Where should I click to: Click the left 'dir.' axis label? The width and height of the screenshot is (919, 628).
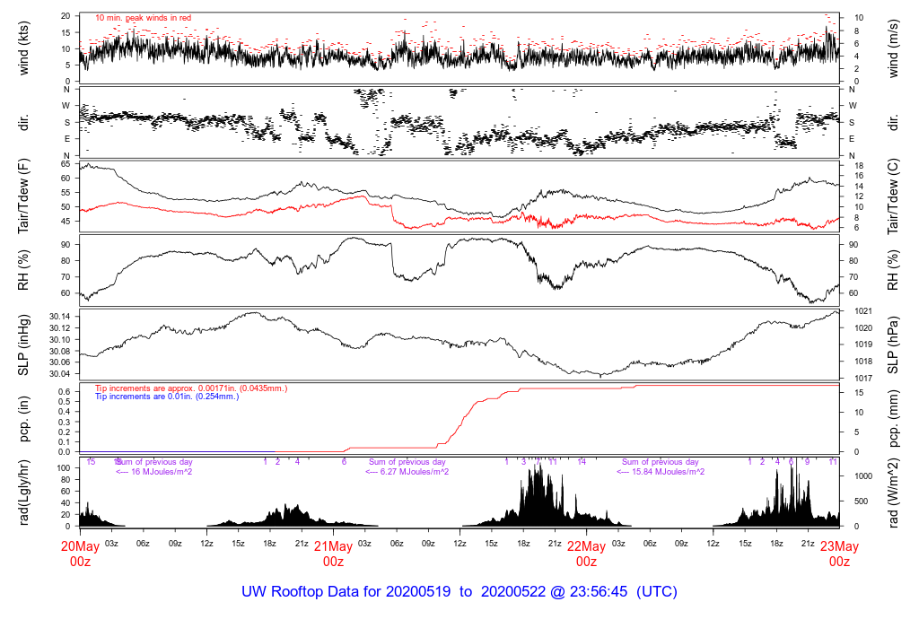[23, 122]
